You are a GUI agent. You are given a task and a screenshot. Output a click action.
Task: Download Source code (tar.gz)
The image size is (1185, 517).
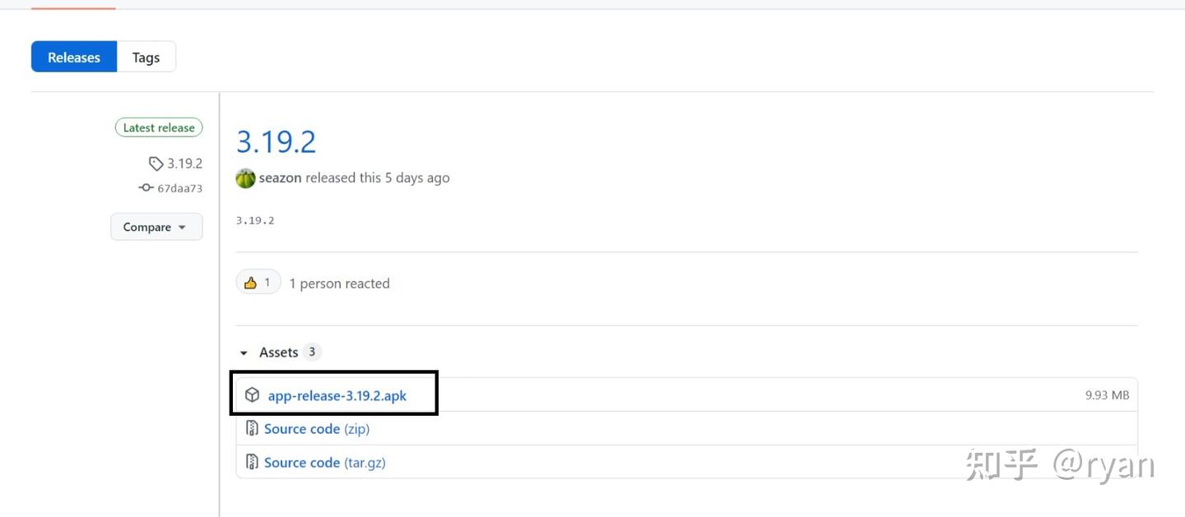click(x=324, y=463)
